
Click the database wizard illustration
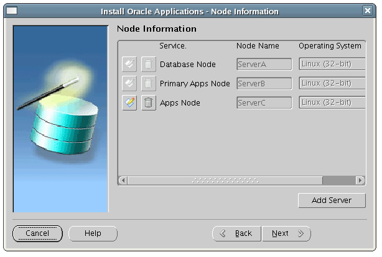[x=61, y=119]
